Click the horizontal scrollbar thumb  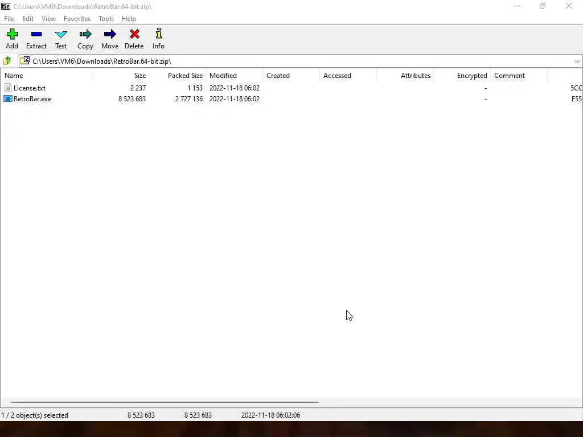(x=165, y=402)
